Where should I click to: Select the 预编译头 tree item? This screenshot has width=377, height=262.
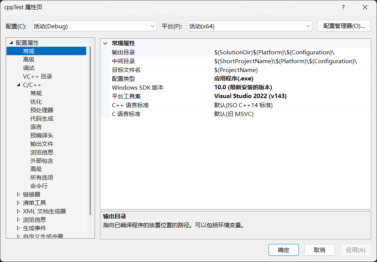coord(42,135)
